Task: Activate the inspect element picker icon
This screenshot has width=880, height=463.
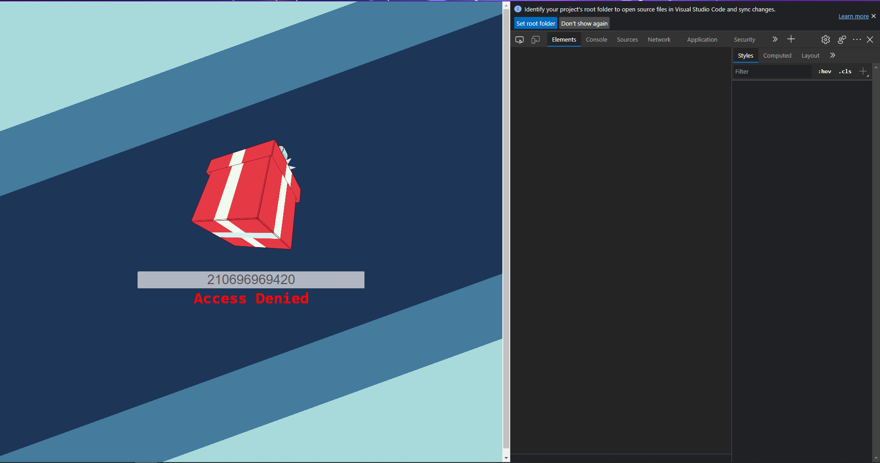Action: (519, 40)
